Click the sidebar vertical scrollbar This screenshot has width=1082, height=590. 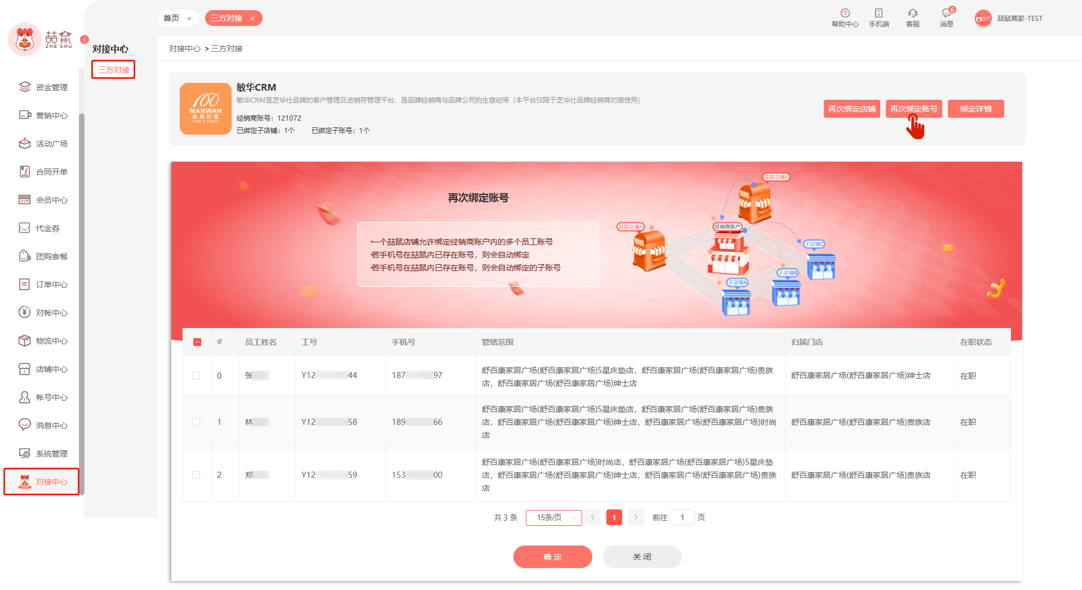82,304
